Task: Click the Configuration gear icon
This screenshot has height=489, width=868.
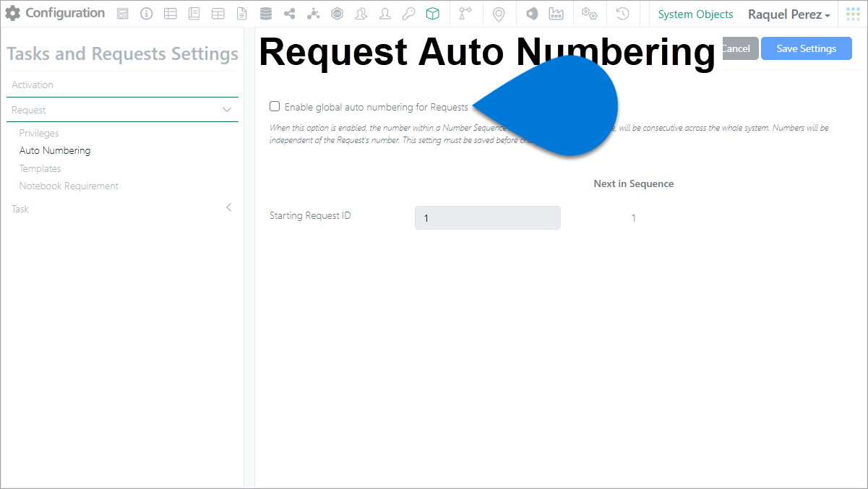Action: tap(13, 14)
